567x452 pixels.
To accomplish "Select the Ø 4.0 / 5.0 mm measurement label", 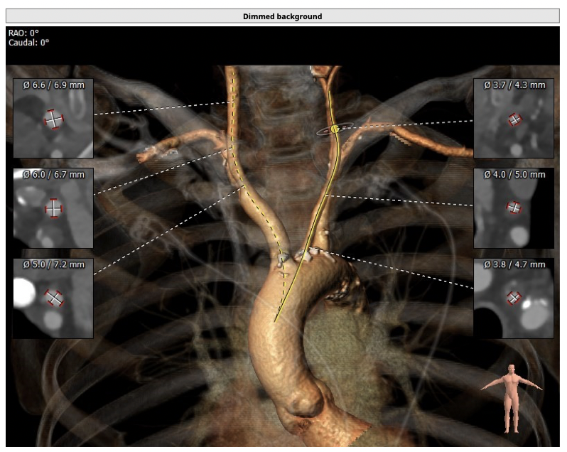I will pos(514,175).
